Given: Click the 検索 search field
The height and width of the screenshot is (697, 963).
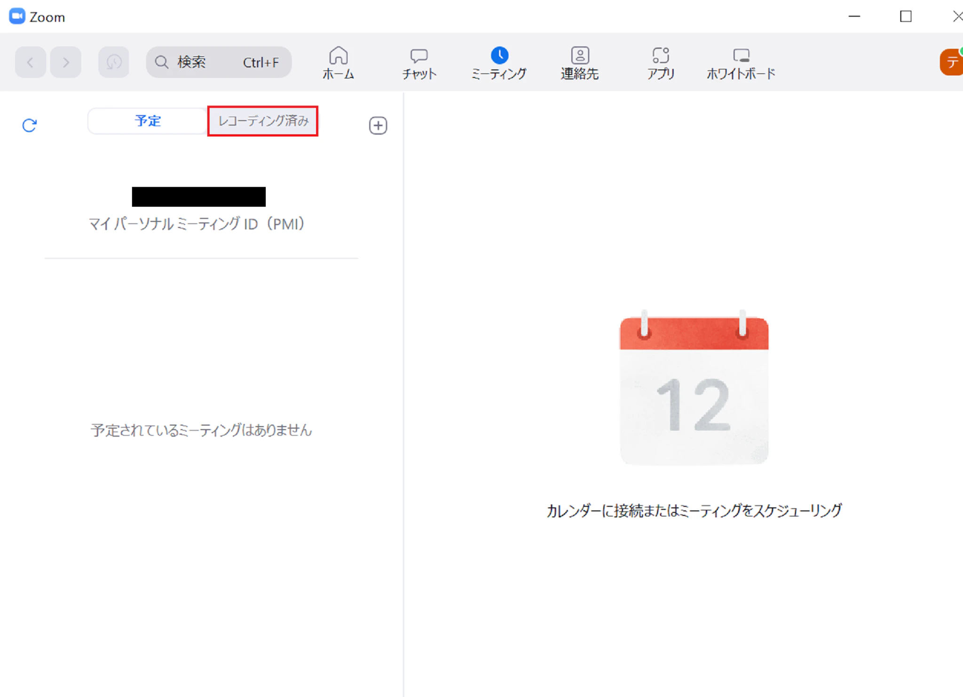Looking at the screenshot, I should [219, 62].
